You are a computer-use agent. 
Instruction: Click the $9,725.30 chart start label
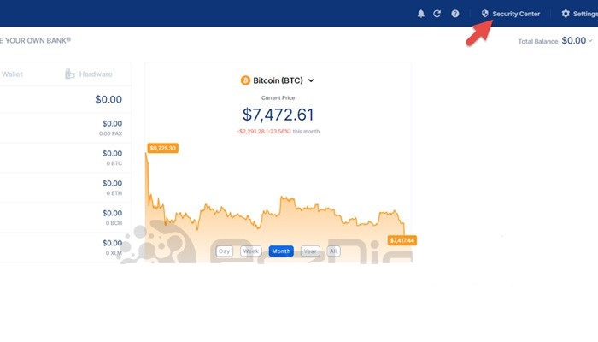click(163, 148)
